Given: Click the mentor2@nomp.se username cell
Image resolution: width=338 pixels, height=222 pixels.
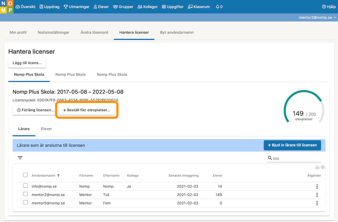Looking at the screenshot, I should 48,195.
